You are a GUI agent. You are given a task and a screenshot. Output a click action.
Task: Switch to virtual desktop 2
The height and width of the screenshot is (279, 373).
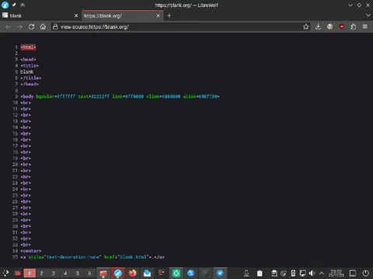(x=41, y=273)
